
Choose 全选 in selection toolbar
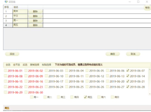coord(8,65)
